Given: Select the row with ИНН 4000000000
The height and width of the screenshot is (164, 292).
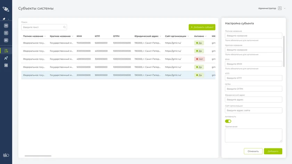Looking at the screenshot, I should [118, 59].
